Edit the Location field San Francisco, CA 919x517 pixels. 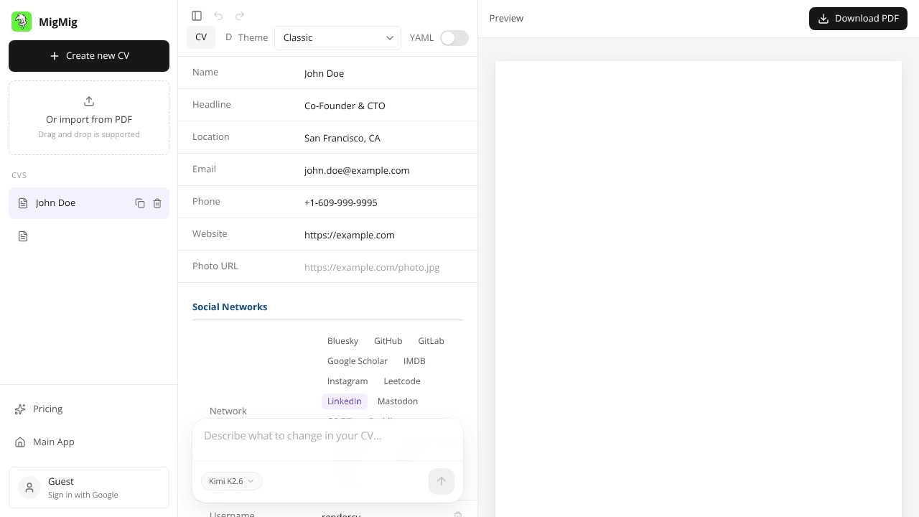[383, 138]
